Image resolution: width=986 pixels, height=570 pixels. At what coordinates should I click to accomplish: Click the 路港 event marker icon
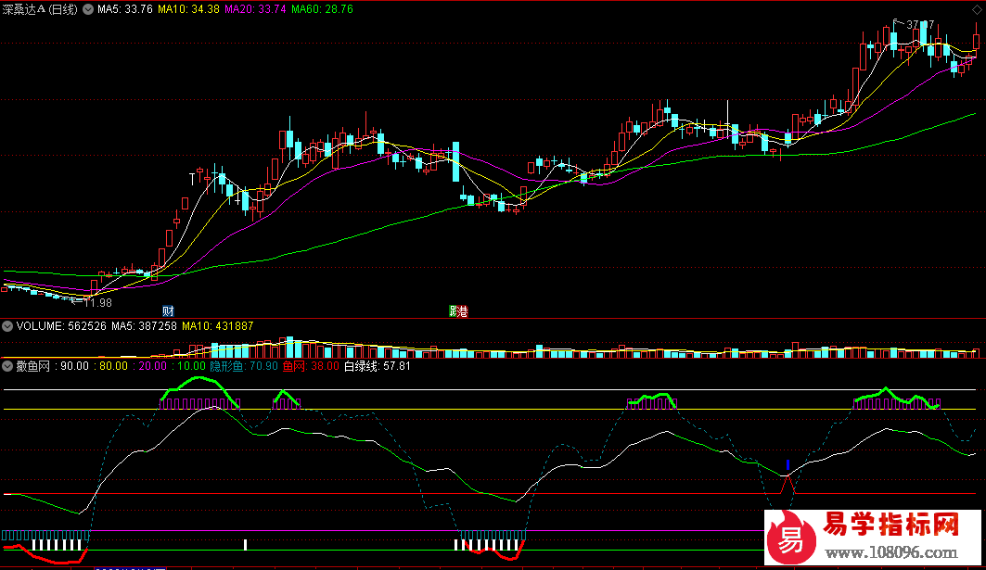[458, 310]
